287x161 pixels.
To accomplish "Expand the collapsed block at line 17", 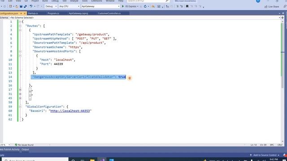I will pyautogui.click(x=20, y=89).
